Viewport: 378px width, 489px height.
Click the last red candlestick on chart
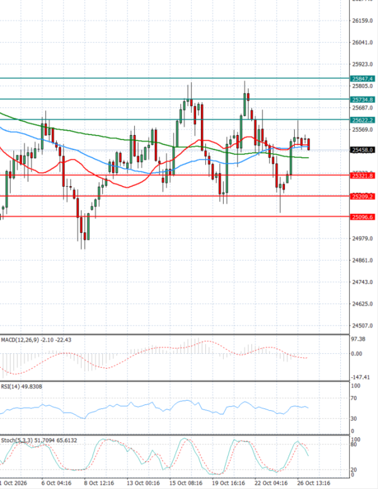tap(309, 144)
